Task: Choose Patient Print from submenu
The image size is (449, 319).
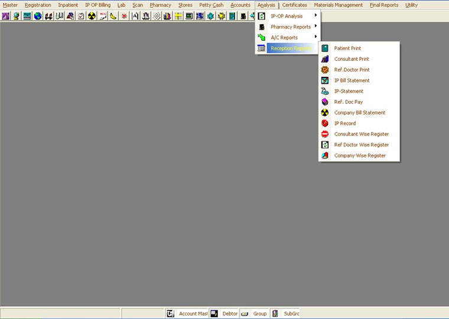Action: pyautogui.click(x=359, y=48)
